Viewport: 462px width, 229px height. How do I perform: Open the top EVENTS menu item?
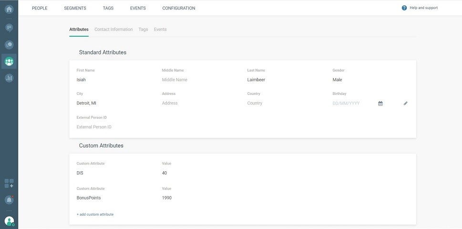tap(138, 8)
